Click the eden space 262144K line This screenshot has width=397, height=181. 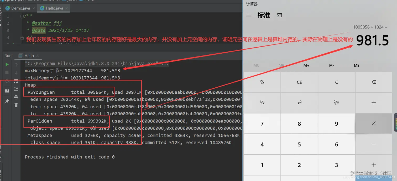pyautogui.click(x=136, y=99)
